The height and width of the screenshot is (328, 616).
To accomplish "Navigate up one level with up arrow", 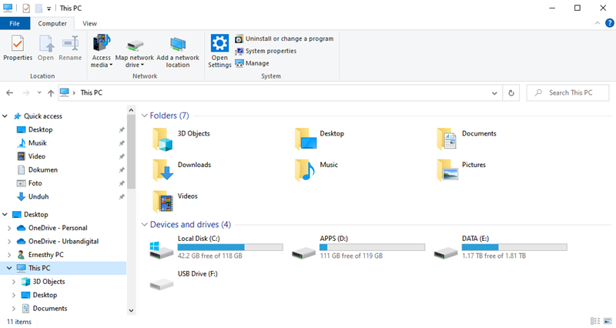I will tap(50, 92).
